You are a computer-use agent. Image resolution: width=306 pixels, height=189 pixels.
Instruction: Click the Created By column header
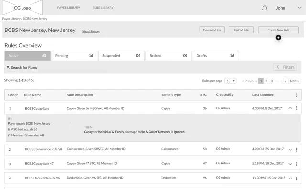tap(225, 94)
